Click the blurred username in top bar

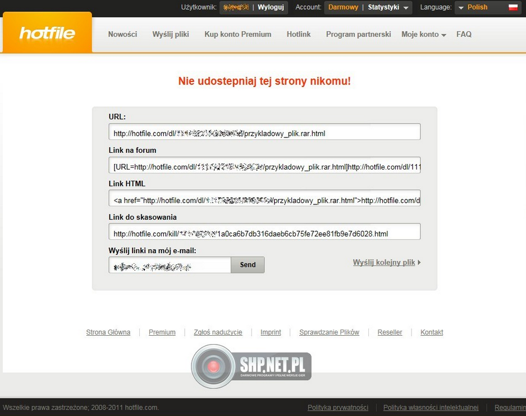click(236, 7)
